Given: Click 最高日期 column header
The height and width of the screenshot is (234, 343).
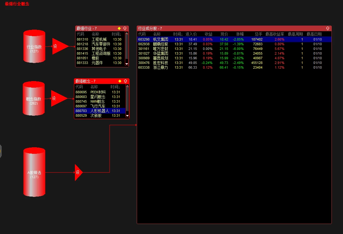Looking at the screenshot, I should click(314, 34).
